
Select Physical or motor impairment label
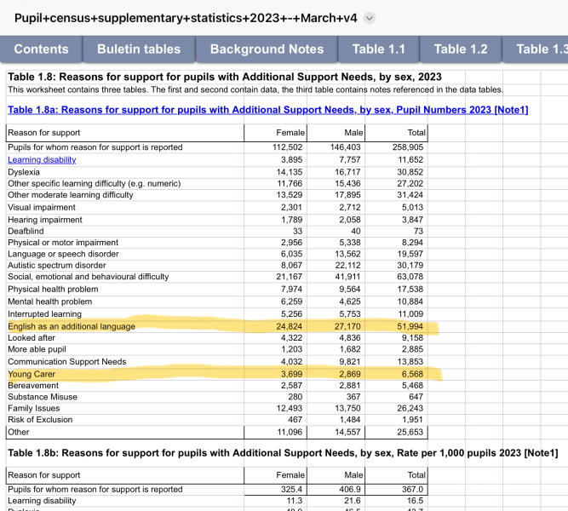[x=63, y=243]
